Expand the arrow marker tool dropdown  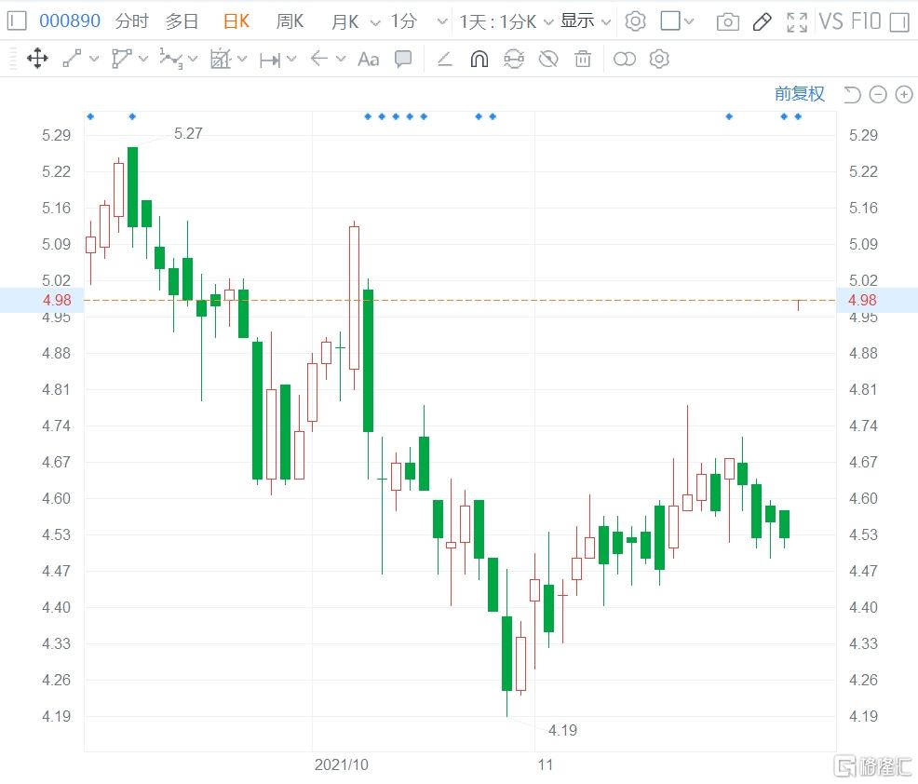pyautogui.click(x=341, y=60)
